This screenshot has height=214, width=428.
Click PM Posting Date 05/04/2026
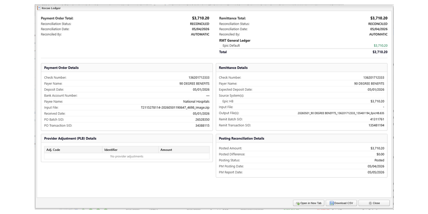pyautogui.click(x=376, y=166)
